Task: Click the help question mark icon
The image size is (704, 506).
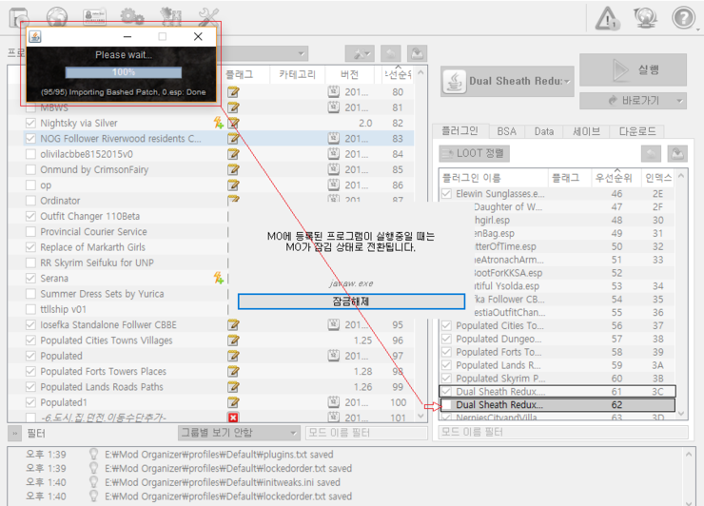Action: pos(683,18)
